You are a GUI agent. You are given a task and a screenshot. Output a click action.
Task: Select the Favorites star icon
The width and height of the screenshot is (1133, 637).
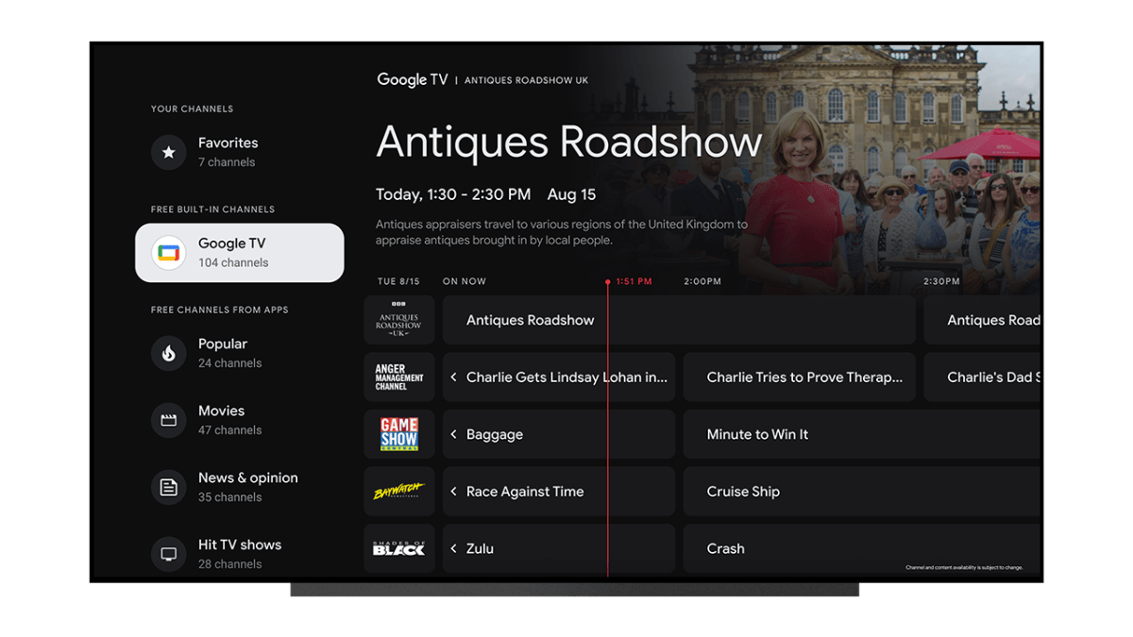168,151
